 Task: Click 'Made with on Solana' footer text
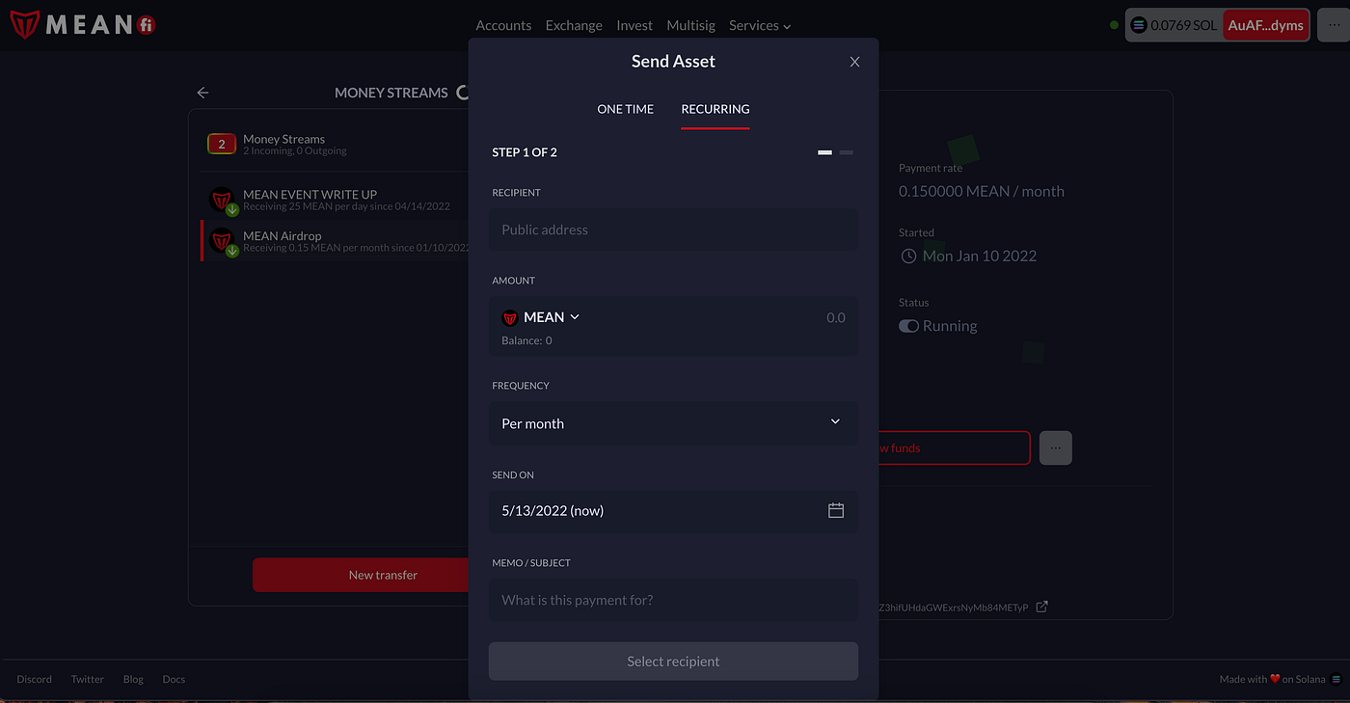click(x=1273, y=679)
